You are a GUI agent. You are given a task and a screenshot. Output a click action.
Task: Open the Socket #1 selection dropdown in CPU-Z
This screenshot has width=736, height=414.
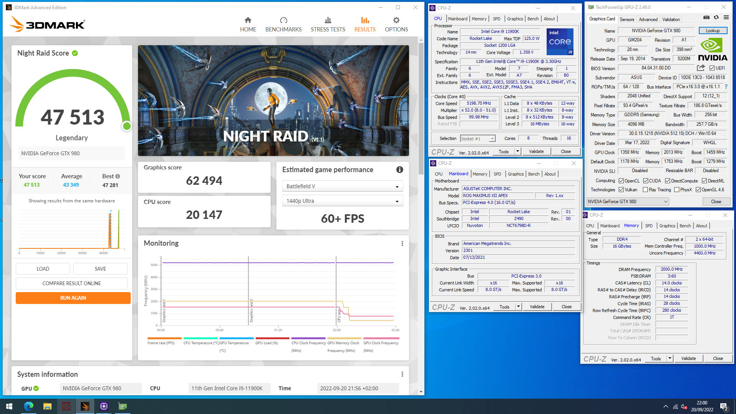tap(478, 139)
